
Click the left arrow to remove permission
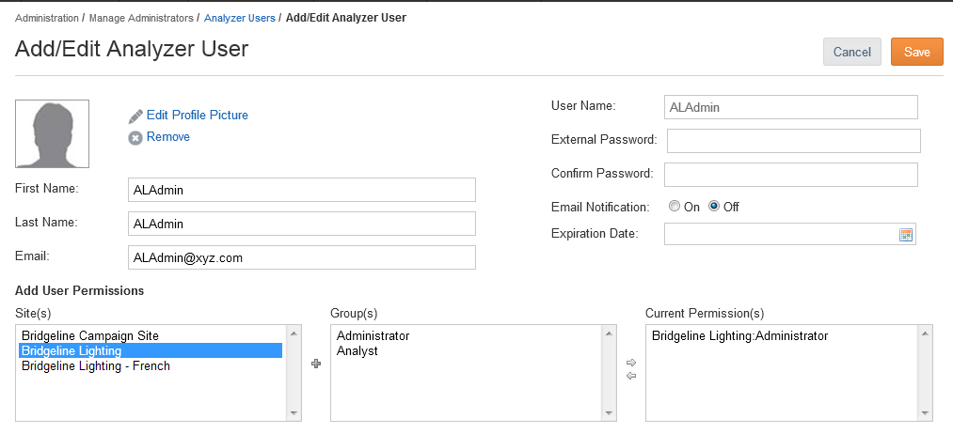point(631,376)
